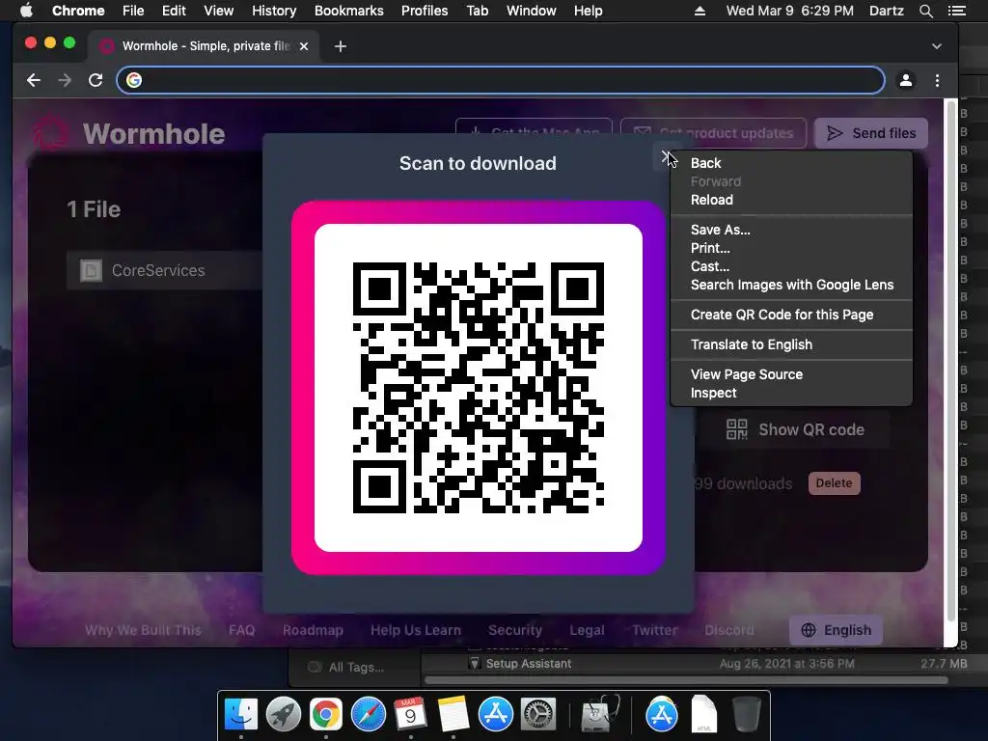Close the Wormhole tab
This screenshot has width=988, height=741.
(304, 46)
